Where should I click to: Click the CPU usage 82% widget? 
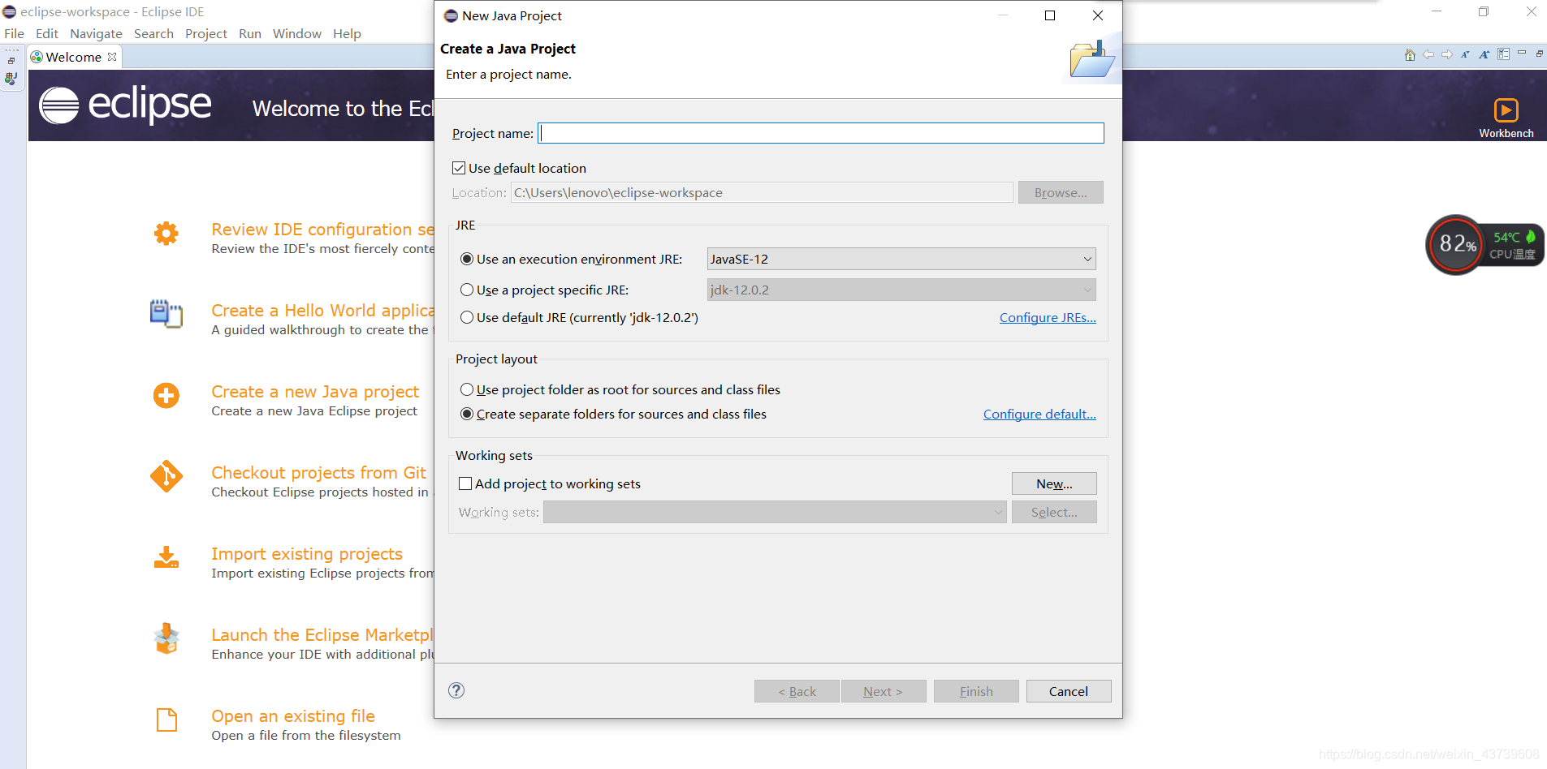pos(1457,244)
